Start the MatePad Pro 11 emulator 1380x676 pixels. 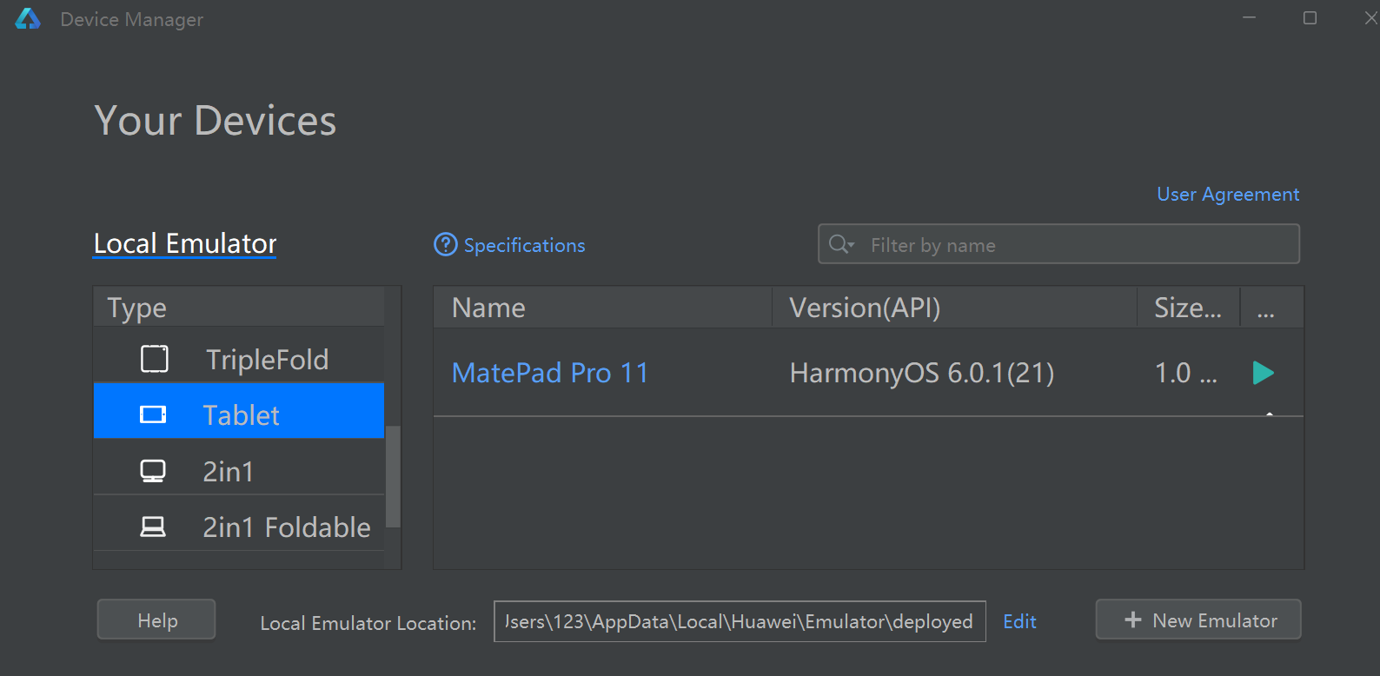tap(1263, 373)
